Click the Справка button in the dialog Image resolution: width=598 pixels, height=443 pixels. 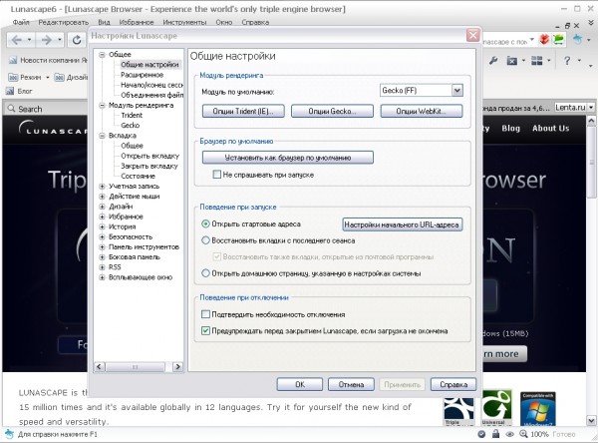point(453,384)
